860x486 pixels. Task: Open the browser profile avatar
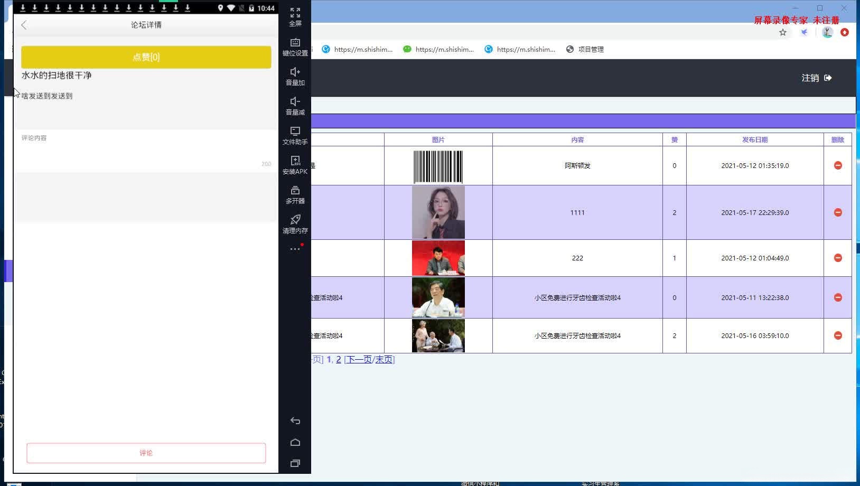pyautogui.click(x=828, y=32)
